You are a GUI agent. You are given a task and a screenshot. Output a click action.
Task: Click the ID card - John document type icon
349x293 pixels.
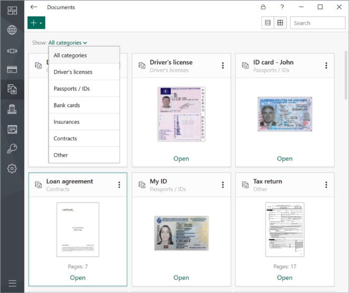point(245,66)
